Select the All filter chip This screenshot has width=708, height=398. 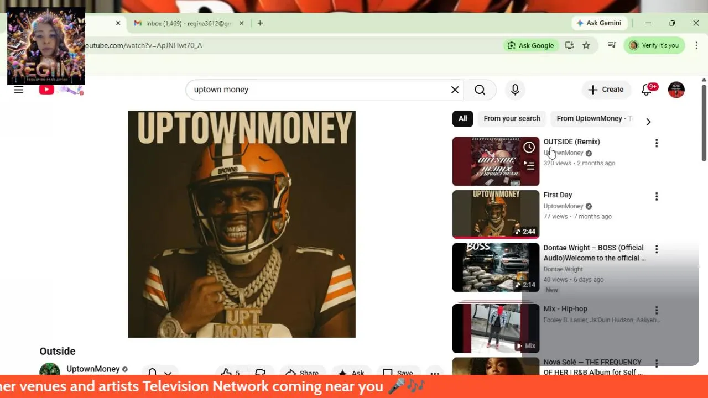tap(462, 118)
